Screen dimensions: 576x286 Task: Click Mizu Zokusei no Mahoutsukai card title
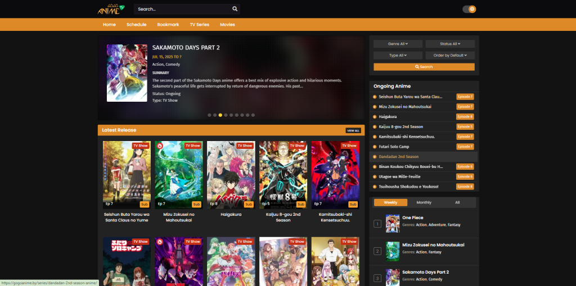click(179, 217)
